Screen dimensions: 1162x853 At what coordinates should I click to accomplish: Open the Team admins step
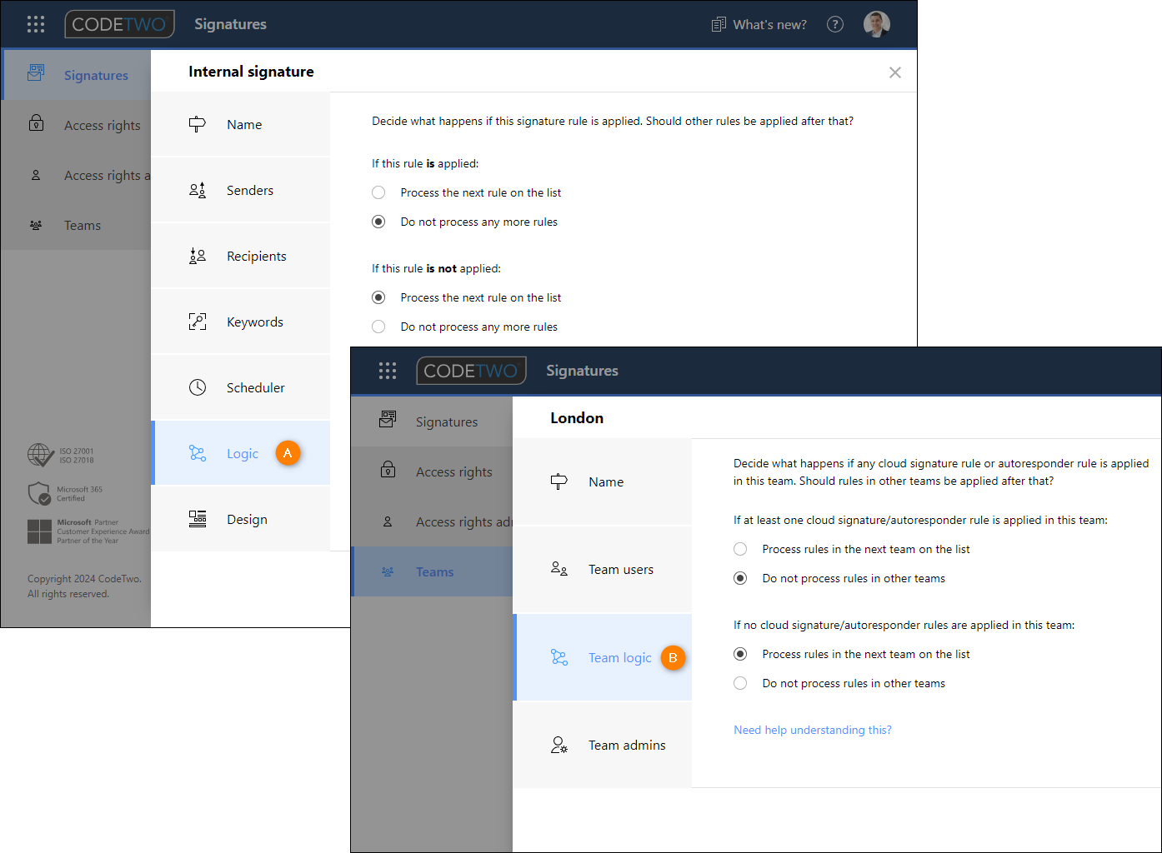coord(603,745)
